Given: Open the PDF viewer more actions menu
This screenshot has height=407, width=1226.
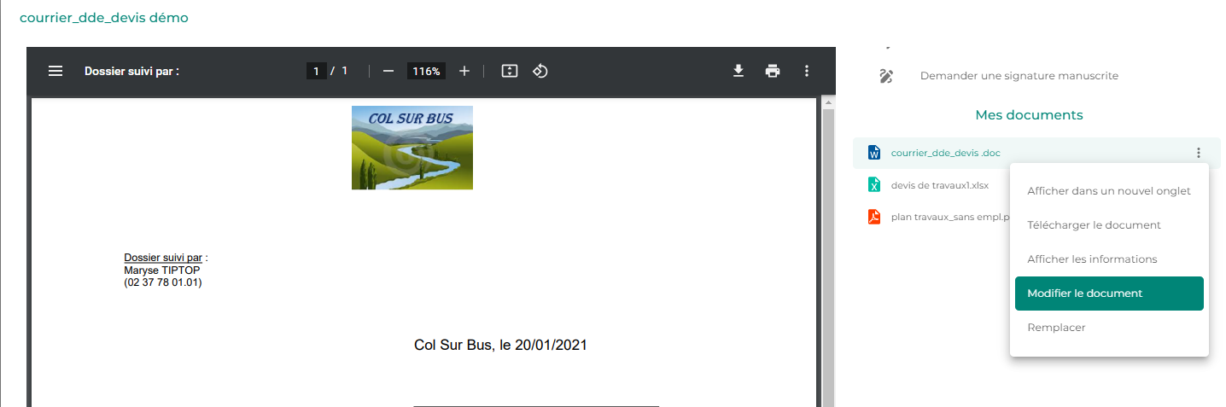Looking at the screenshot, I should click(807, 71).
